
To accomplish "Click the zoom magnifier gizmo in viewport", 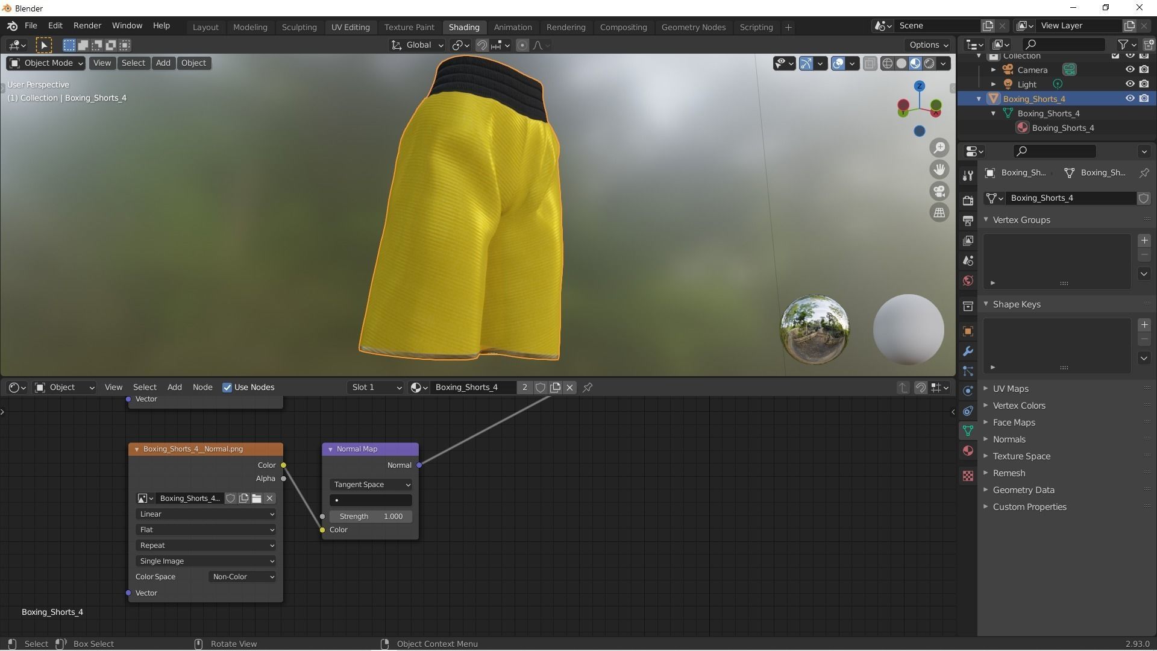I will pyautogui.click(x=939, y=148).
